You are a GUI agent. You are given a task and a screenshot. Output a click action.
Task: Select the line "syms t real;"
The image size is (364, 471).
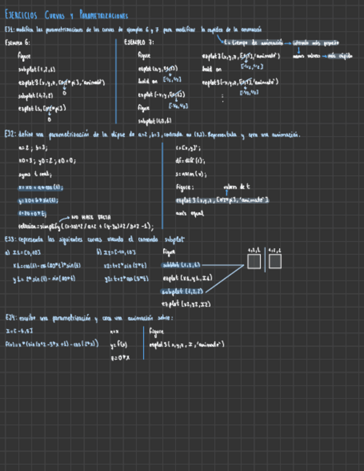tap(35, 174)
